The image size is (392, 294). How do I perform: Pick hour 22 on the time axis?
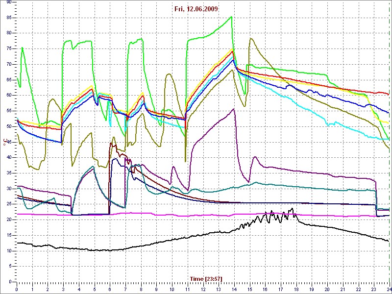point(359,289)
